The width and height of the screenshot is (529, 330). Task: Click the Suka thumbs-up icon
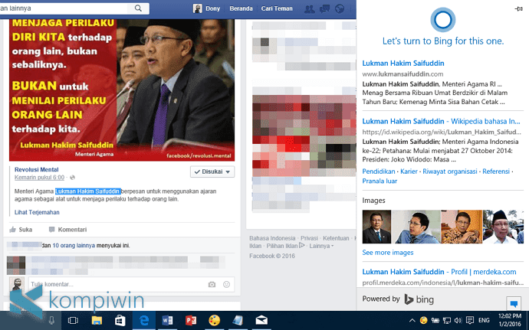coord(13,230)
